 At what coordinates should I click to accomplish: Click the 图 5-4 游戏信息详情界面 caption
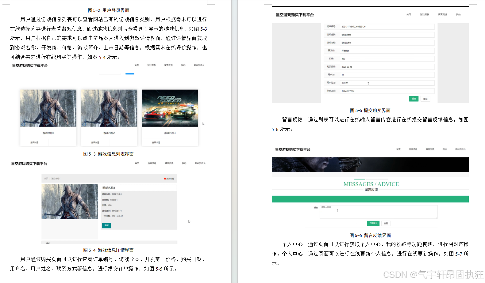click(x=109, y=250)
